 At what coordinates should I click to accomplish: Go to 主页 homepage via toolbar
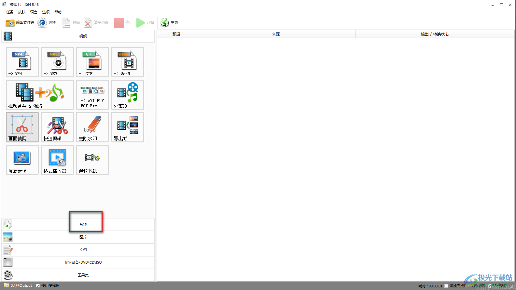[x=169, y=22]
